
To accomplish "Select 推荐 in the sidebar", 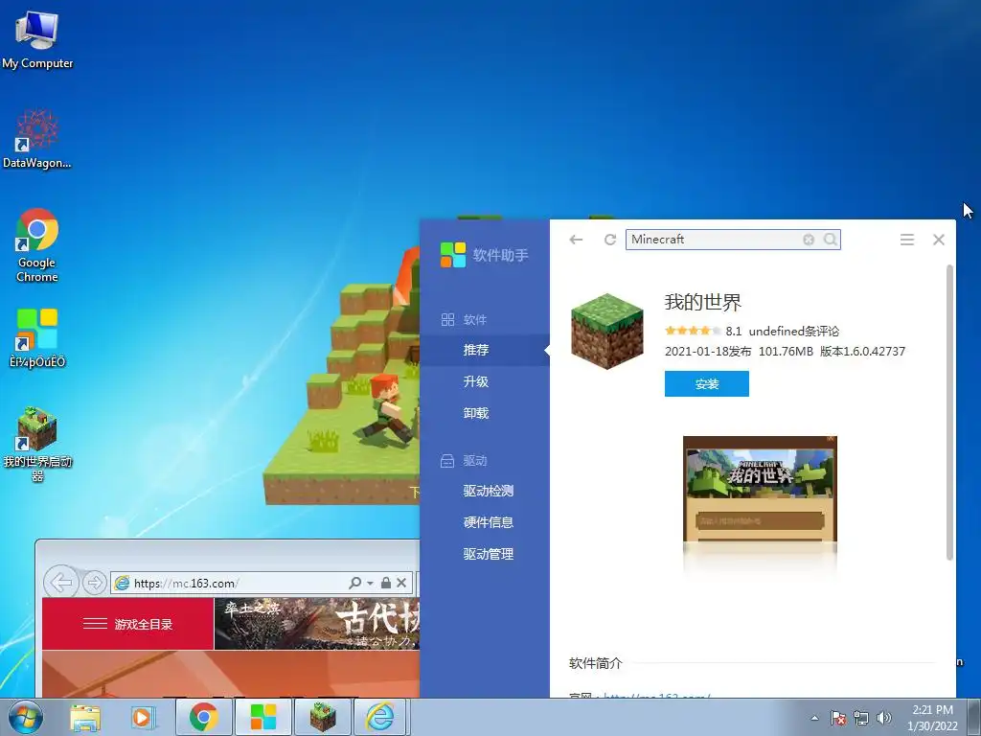I will 484,350.
